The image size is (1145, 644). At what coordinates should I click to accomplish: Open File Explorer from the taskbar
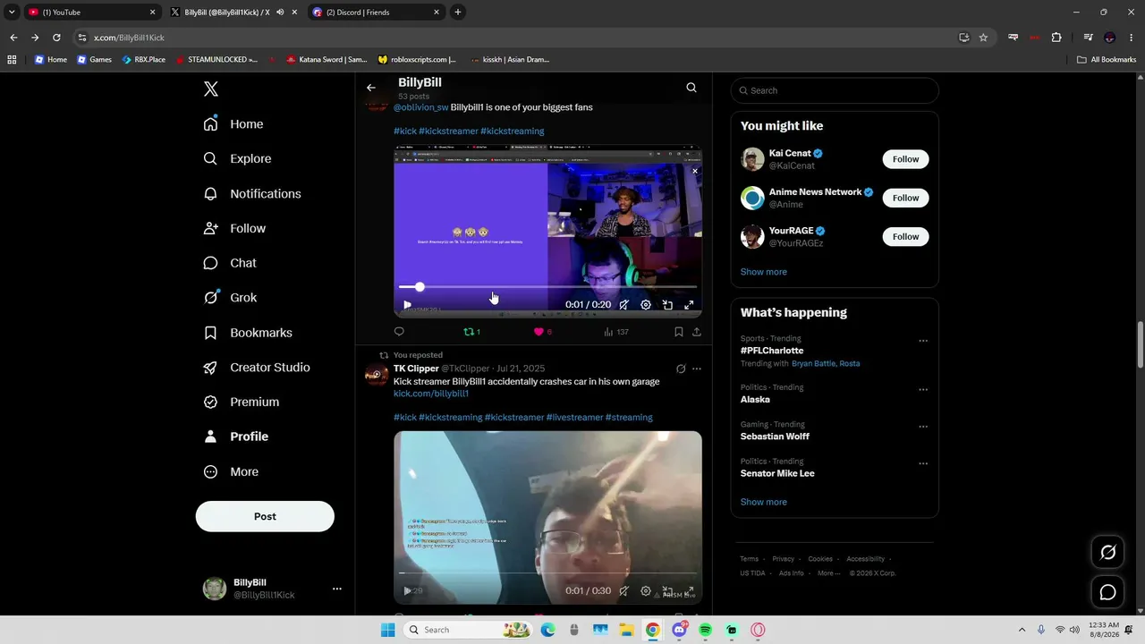[627, 630]
